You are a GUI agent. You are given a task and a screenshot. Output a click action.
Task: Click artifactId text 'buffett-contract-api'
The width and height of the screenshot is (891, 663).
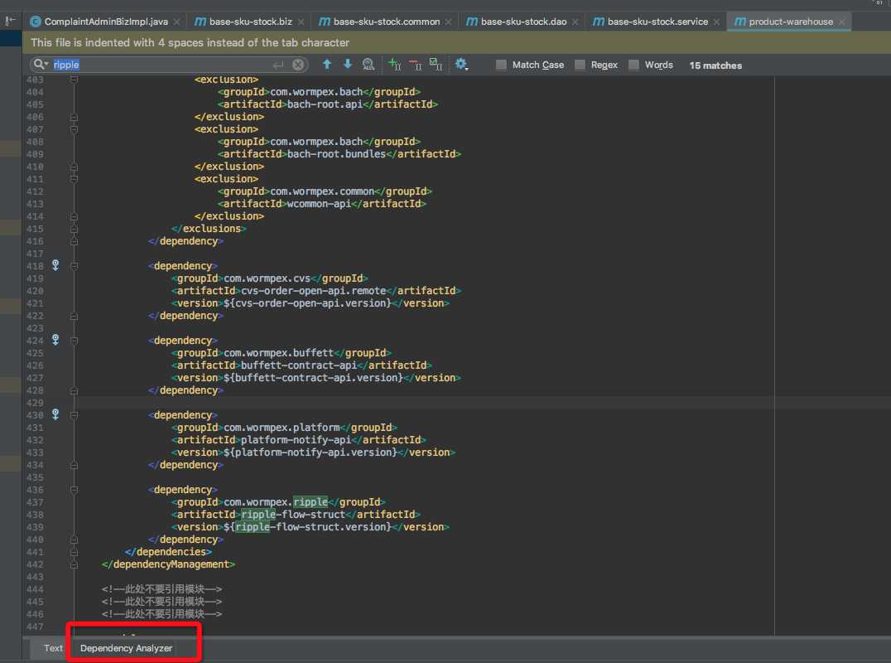tap(299, 365)
